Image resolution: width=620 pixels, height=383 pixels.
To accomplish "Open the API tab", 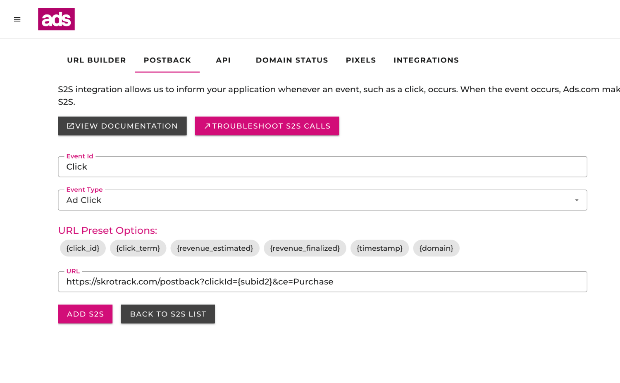I will coord(223,60).
